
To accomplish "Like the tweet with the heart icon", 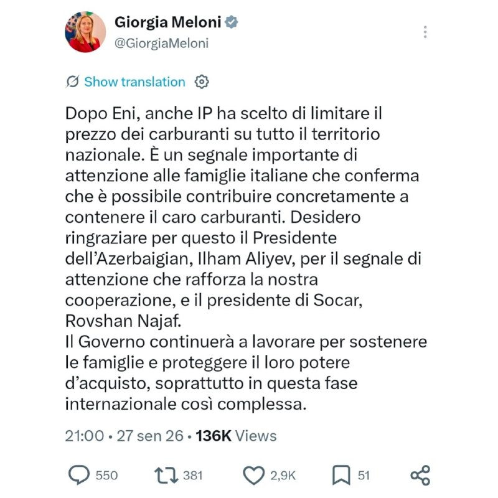I will click(x=254, y=476).
